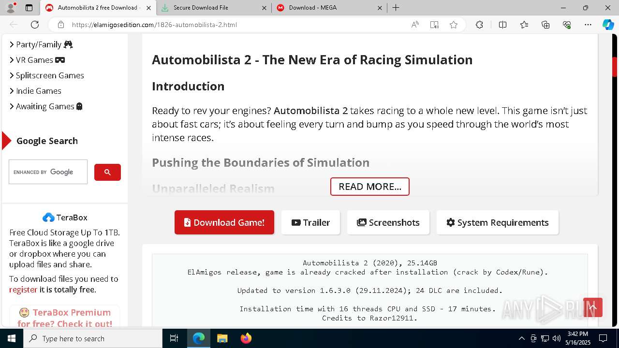Open the tab actions menu icon

click(29, 8)
